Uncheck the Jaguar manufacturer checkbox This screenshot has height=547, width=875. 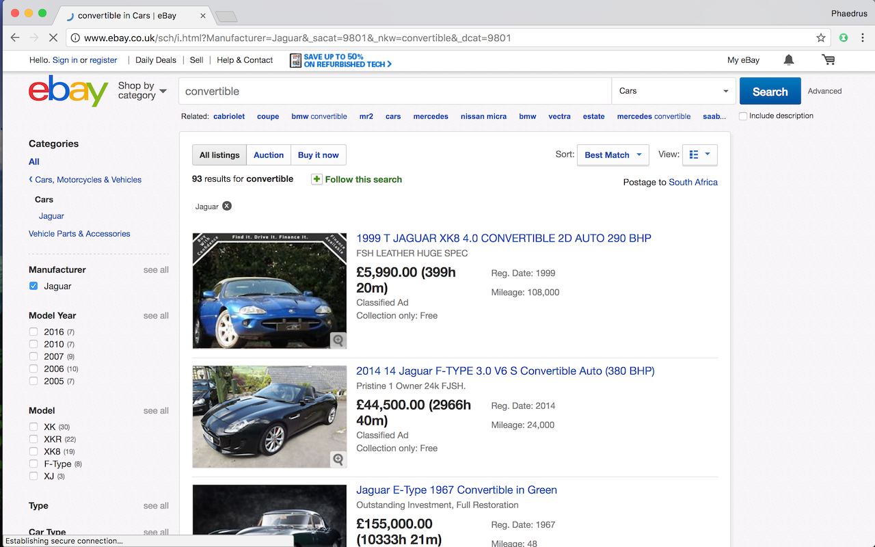point(33,286)
